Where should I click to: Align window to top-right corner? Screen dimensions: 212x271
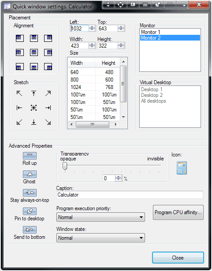48,38
